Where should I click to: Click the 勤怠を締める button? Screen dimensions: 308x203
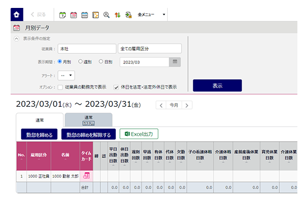tap(39, 135)
